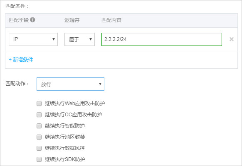Expand the 属于 logic operator dropdown
Viewport: 242px width, 166px height.
[79, 39]
